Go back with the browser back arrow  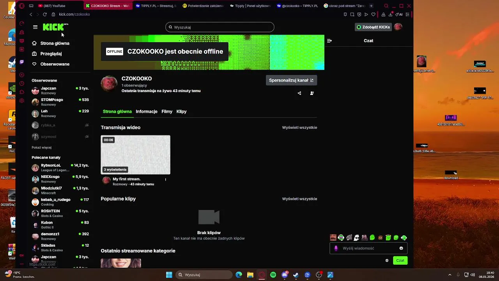[31, 14]
